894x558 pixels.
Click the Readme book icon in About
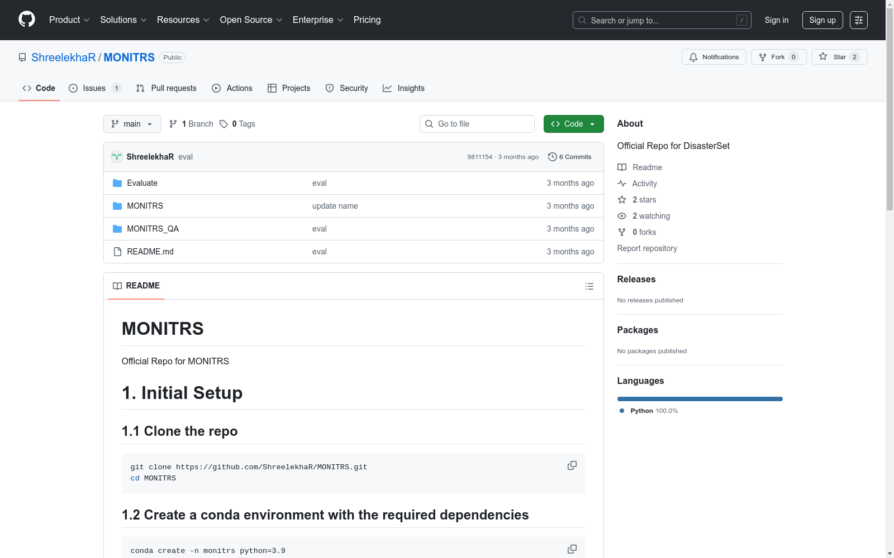point(622,167)
